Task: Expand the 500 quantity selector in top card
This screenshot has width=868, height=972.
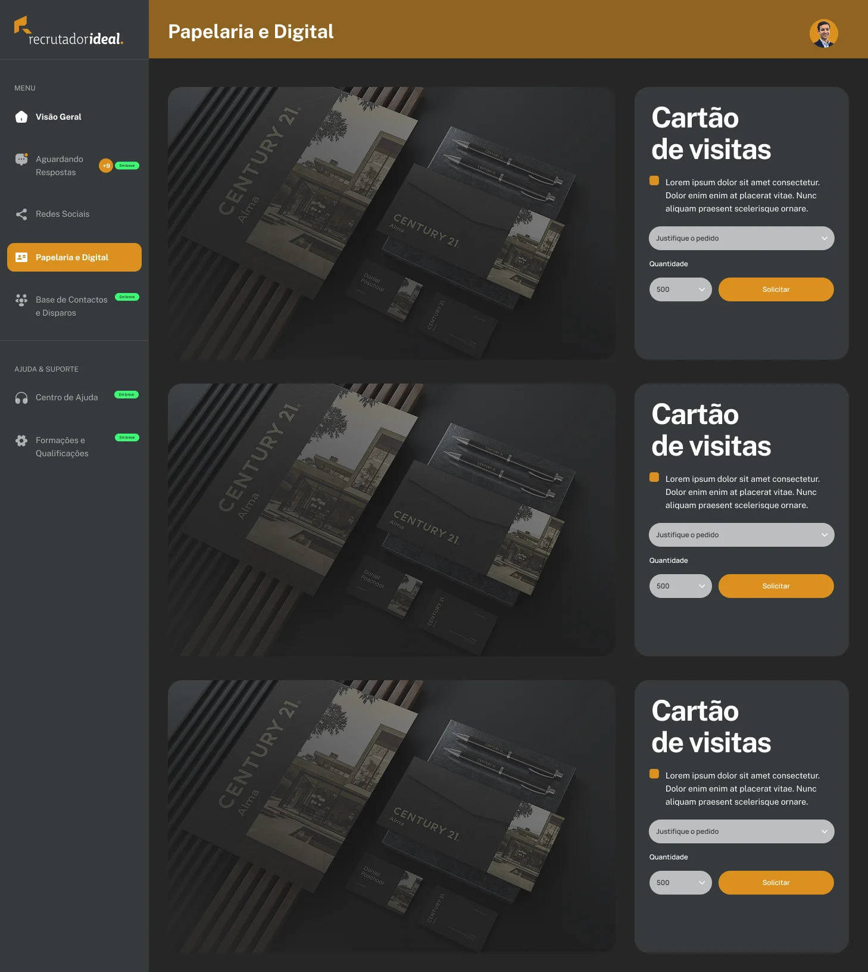Action: [680, 289]
